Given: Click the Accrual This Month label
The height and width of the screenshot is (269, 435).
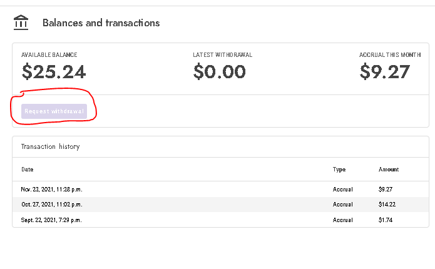Looking at the screenshot, I should [390, 55].
